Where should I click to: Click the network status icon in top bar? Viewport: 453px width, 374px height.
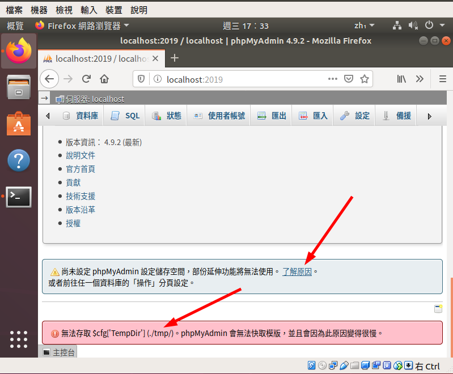pos(397,25)
